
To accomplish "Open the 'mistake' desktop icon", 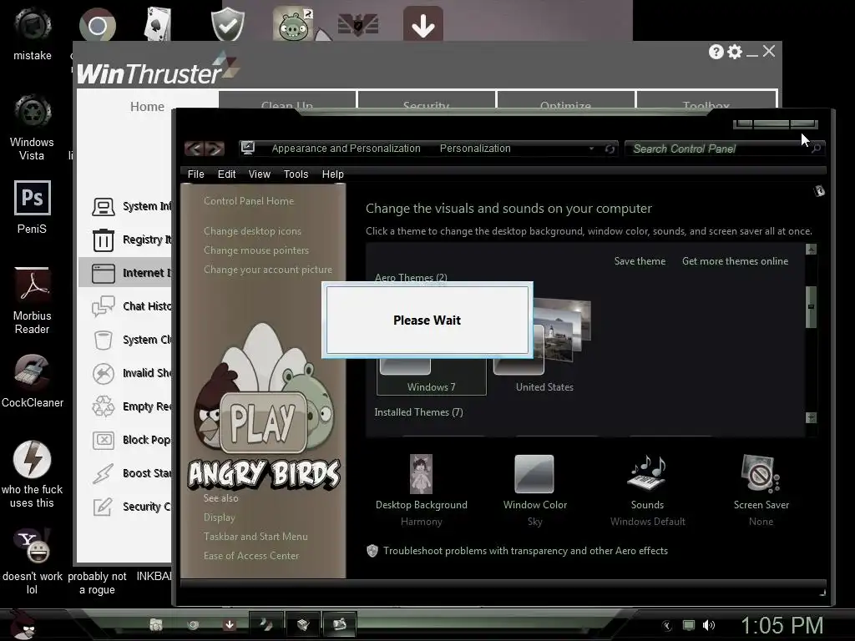I will 33,28.
